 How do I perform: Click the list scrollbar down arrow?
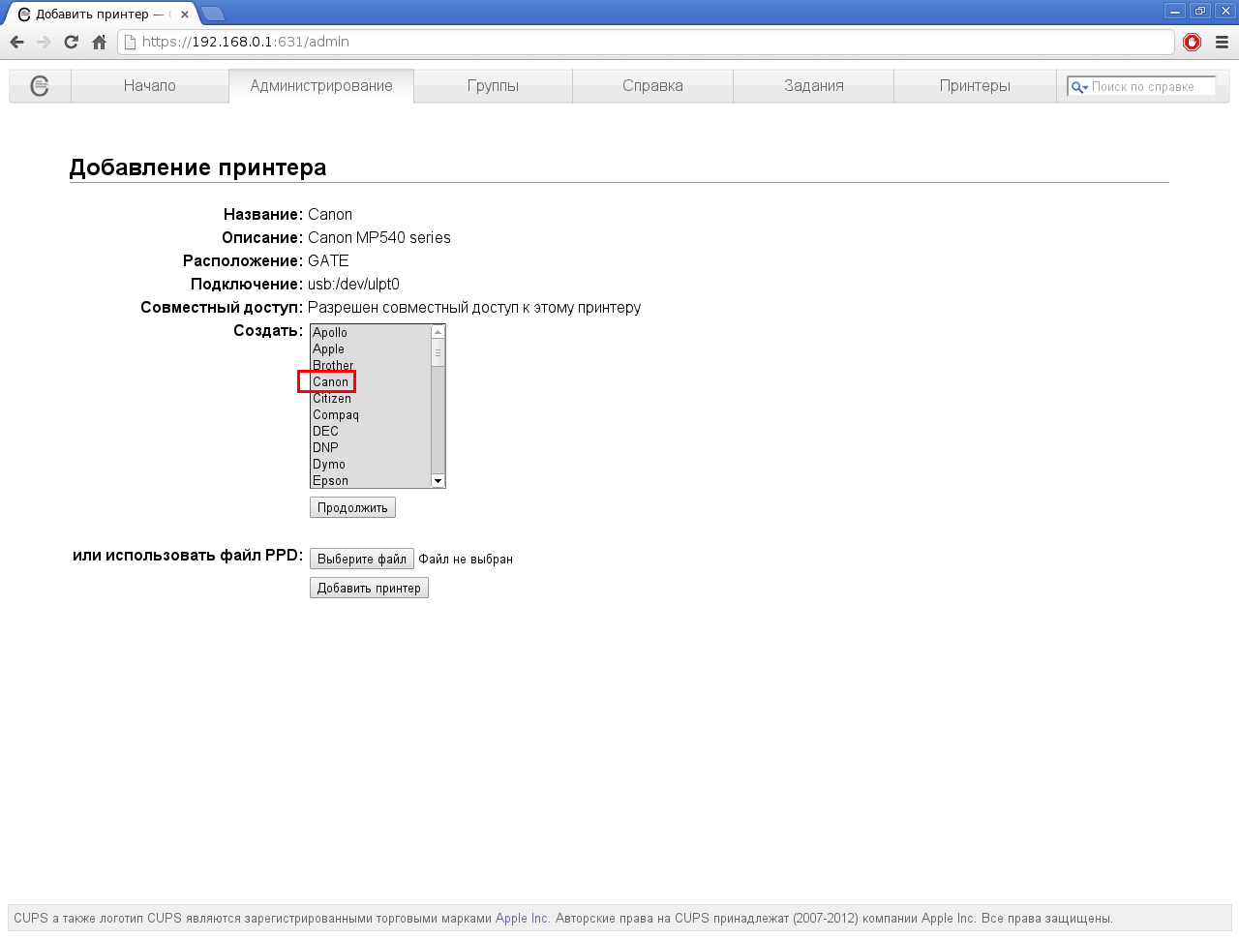438,481
